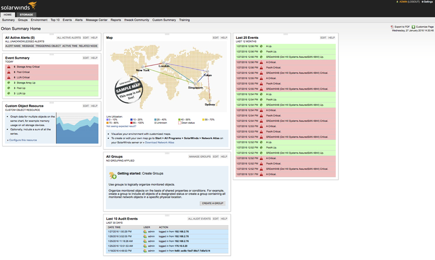The image size is (435, 260).
Task: Open the Environment menu item
Action: pyautogui.click(x=39, y=20)
